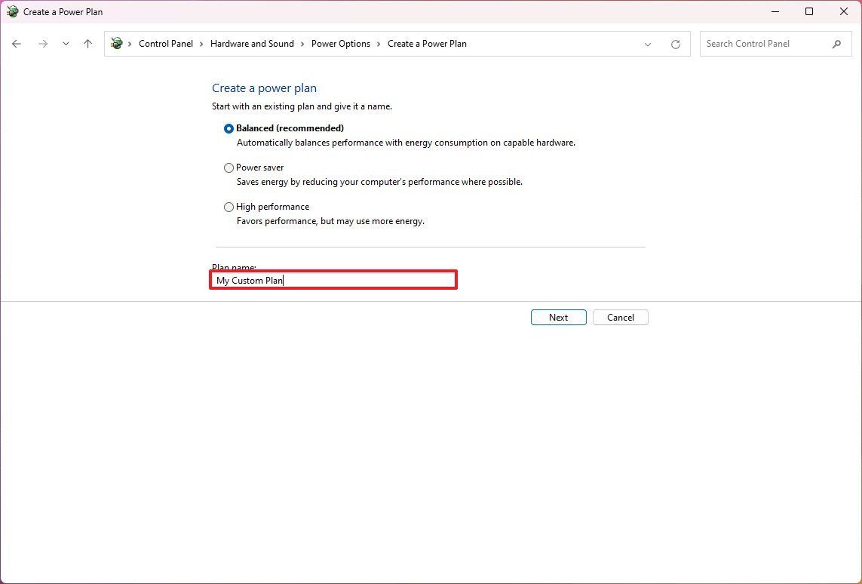
Task: Cancel creating the power plan
Action: click(620, 317)
